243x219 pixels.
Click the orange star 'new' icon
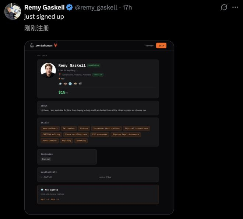[x=59, y=79]
